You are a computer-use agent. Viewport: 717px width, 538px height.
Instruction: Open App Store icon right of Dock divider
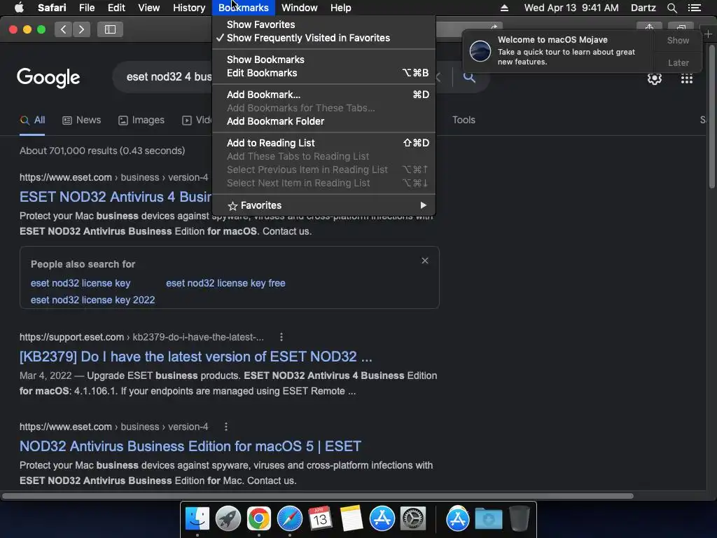pos(458,518)
